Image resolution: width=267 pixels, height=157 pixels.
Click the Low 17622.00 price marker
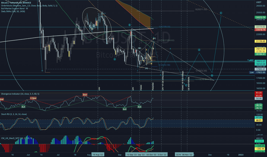click(x=258, y=73)
